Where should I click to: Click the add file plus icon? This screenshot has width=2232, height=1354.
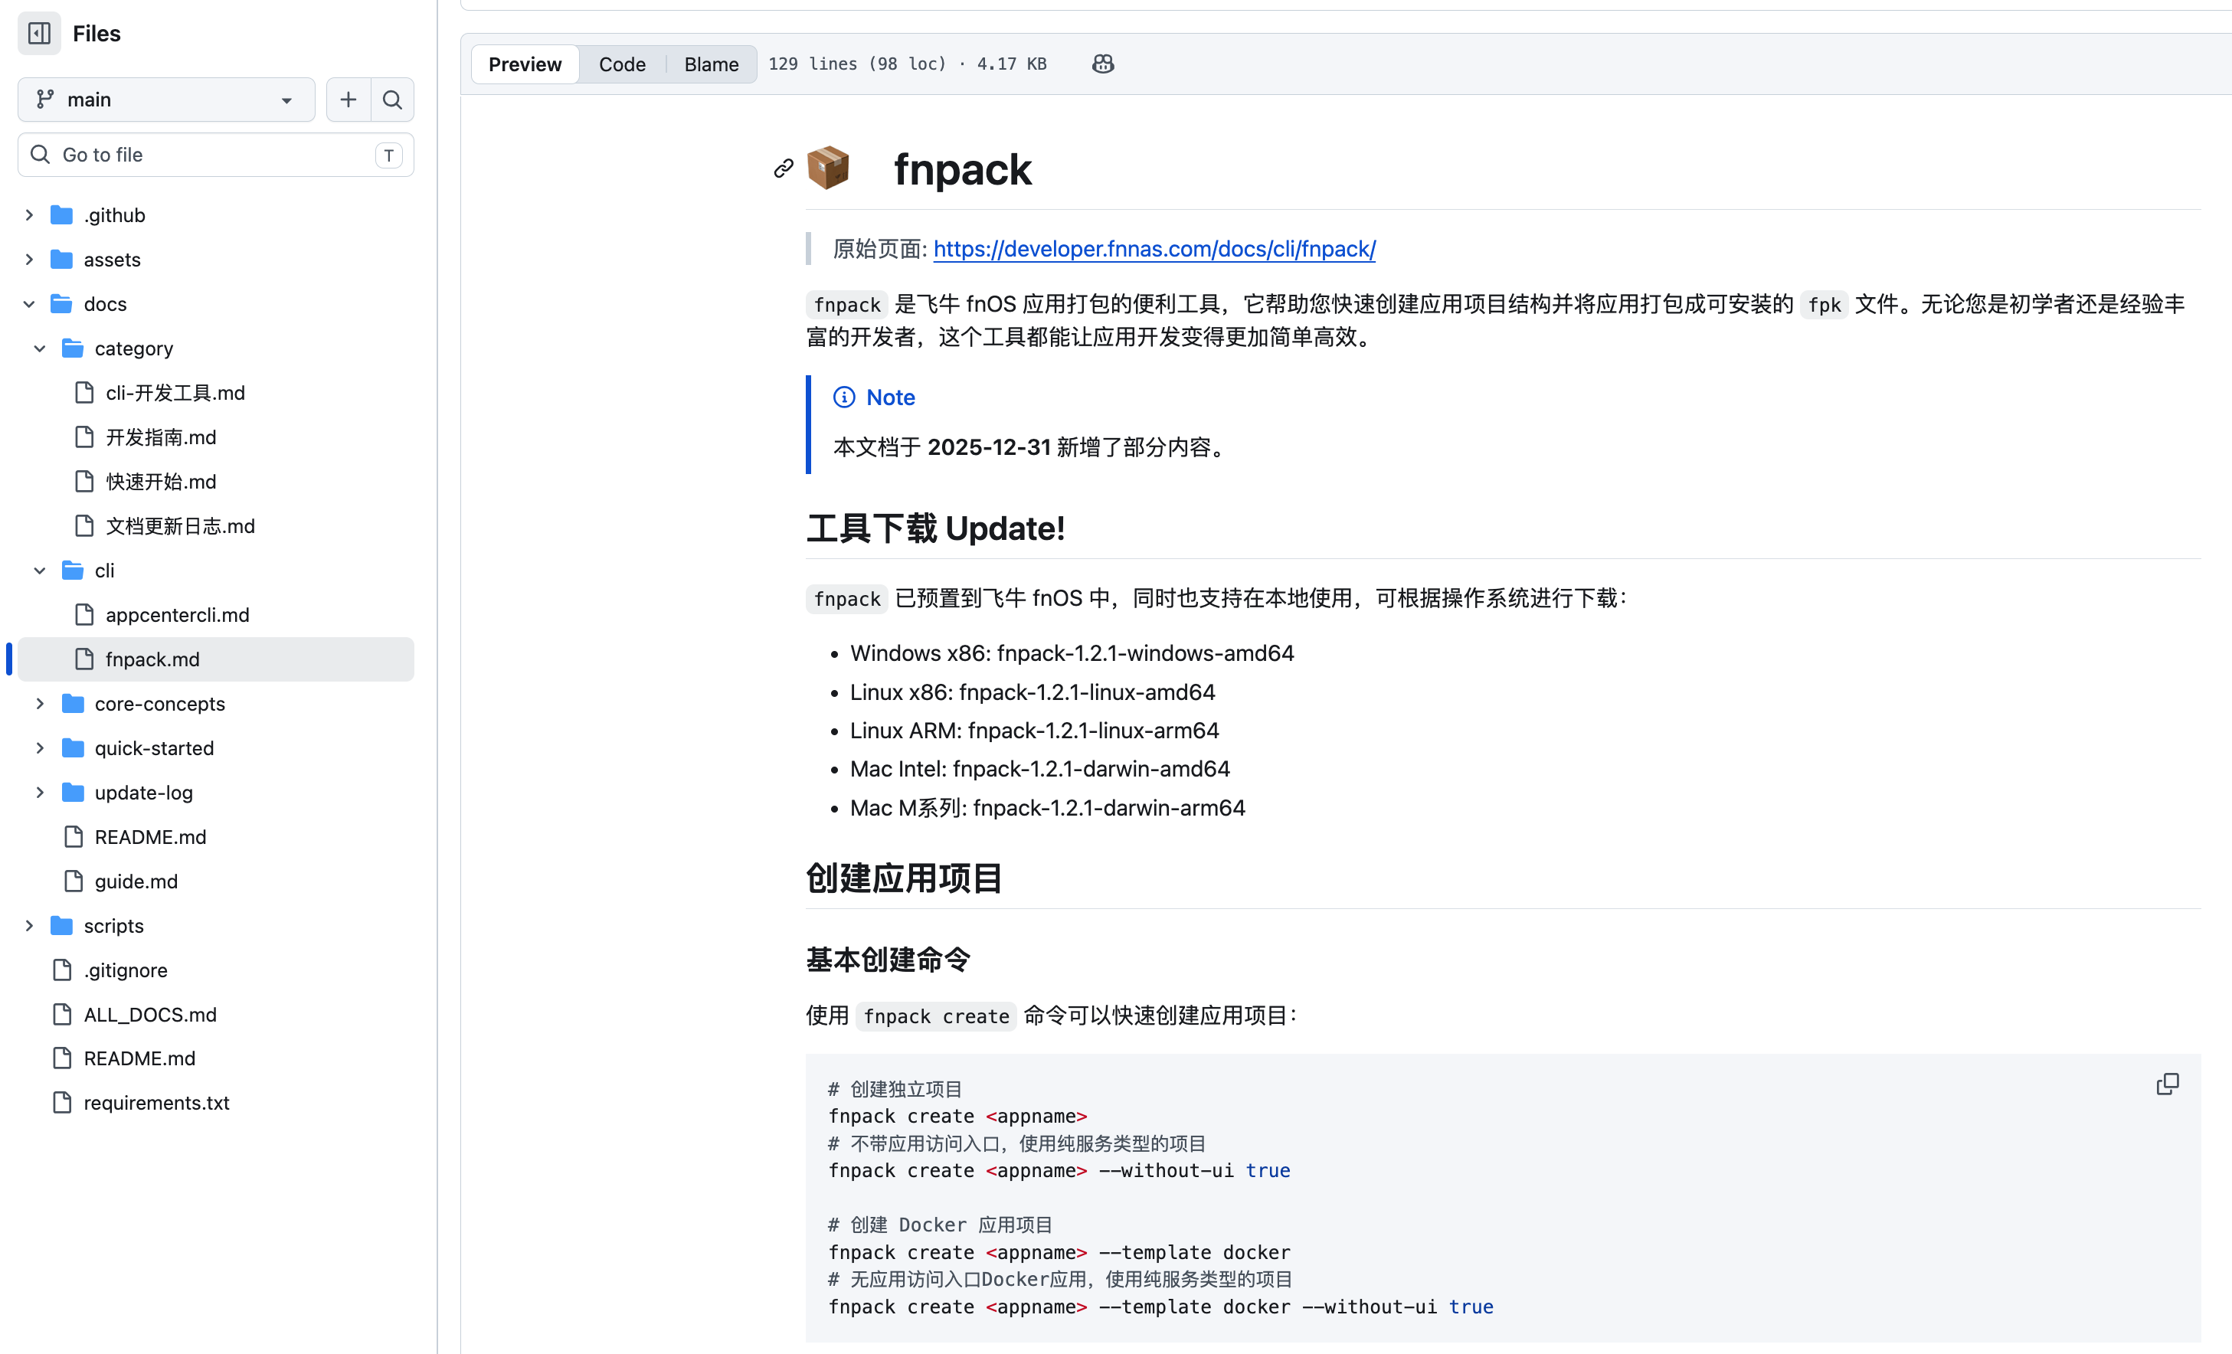348,100
